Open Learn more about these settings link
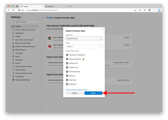 tap(77, 90)
